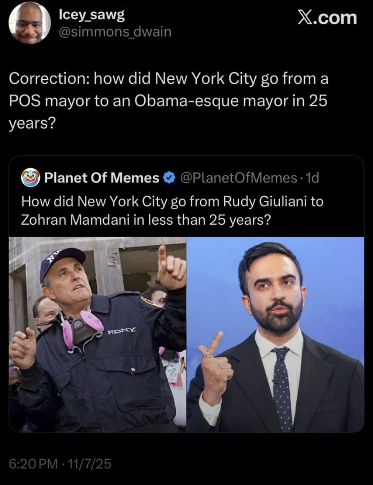This screenshot has height=485, width=373.
Task: Click the 11/7/25 post date
Action: (x=88, y=464)
